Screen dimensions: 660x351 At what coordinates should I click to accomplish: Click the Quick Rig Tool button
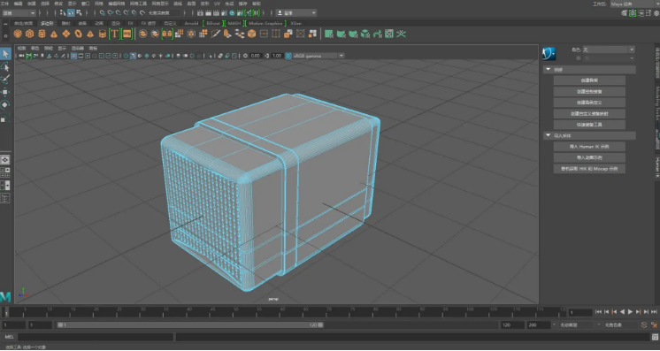point(589,125)
